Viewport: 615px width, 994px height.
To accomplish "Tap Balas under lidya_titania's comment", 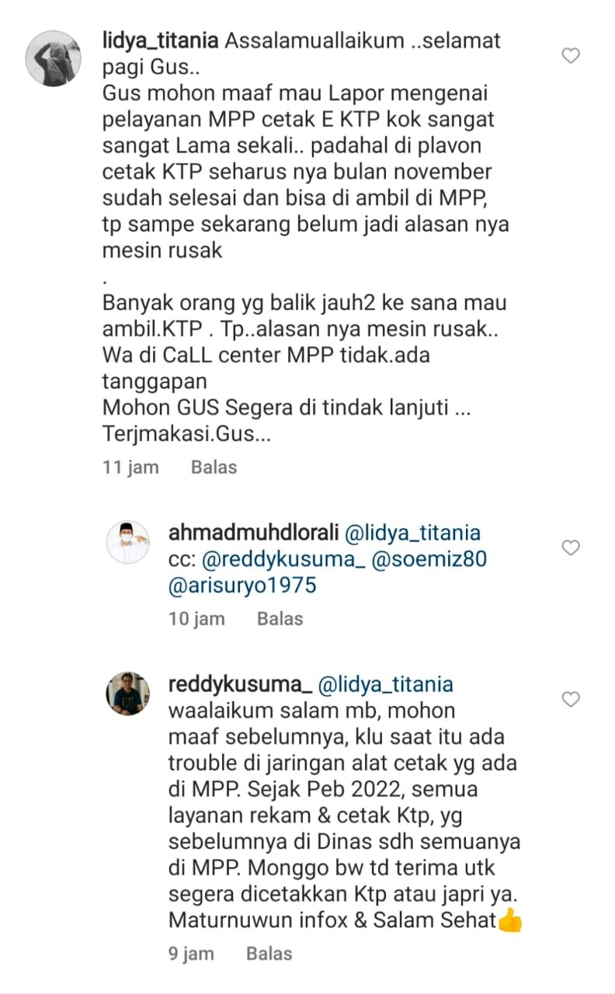I will pos(214,467).
